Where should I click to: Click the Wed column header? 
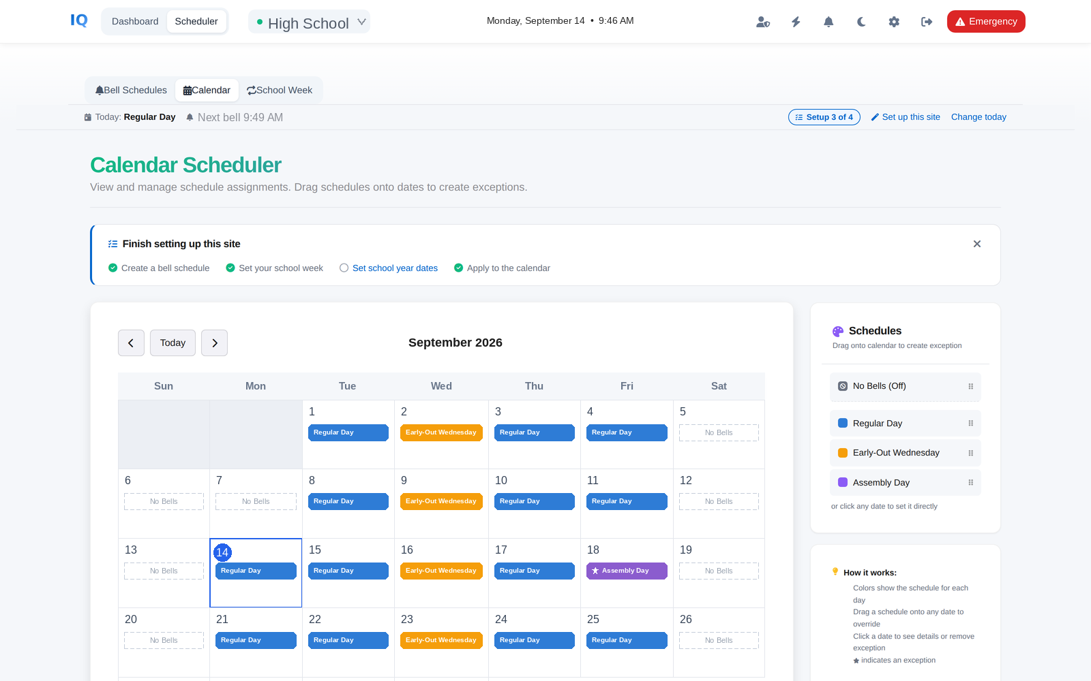click(x=441, y=386)
